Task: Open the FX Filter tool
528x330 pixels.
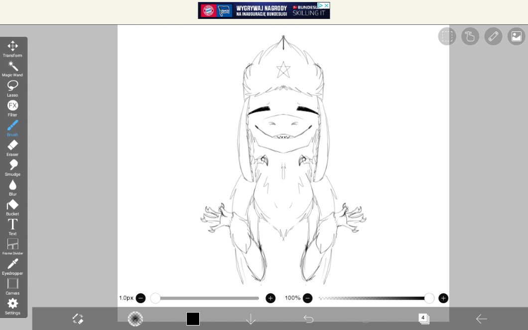Action: click(x=12, y=108)
